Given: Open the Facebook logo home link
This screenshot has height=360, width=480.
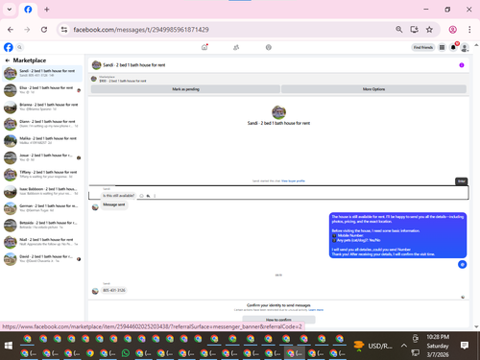Looking at the screenshot, I should pos(9,47).
